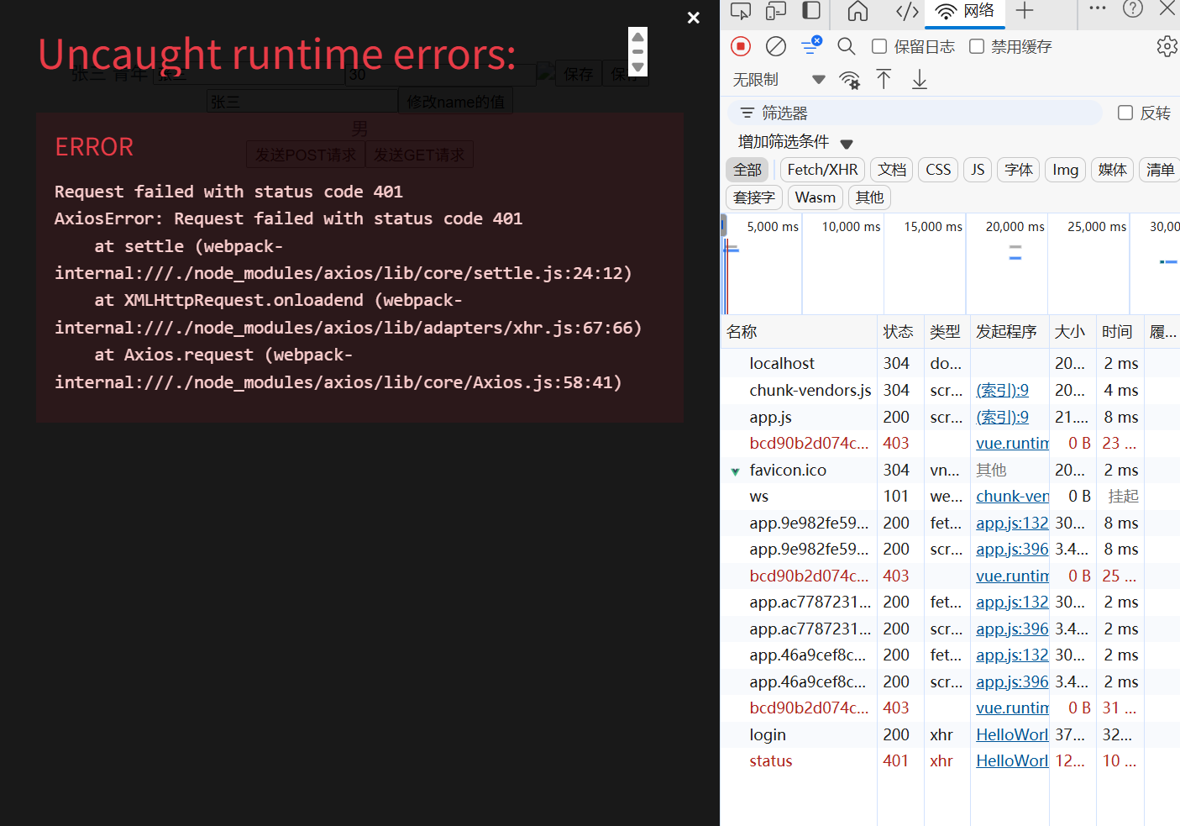Open the chunk-ven initiator link for ws
Image resolution: width=1180 pixels, height=826 pixels.
pos(1012,497)
